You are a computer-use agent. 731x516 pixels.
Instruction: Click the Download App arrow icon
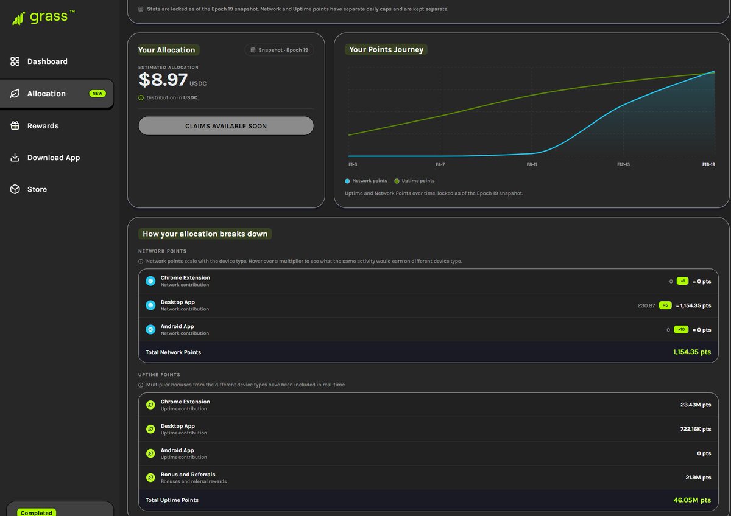pyautogui.click(x=15, y=158)
